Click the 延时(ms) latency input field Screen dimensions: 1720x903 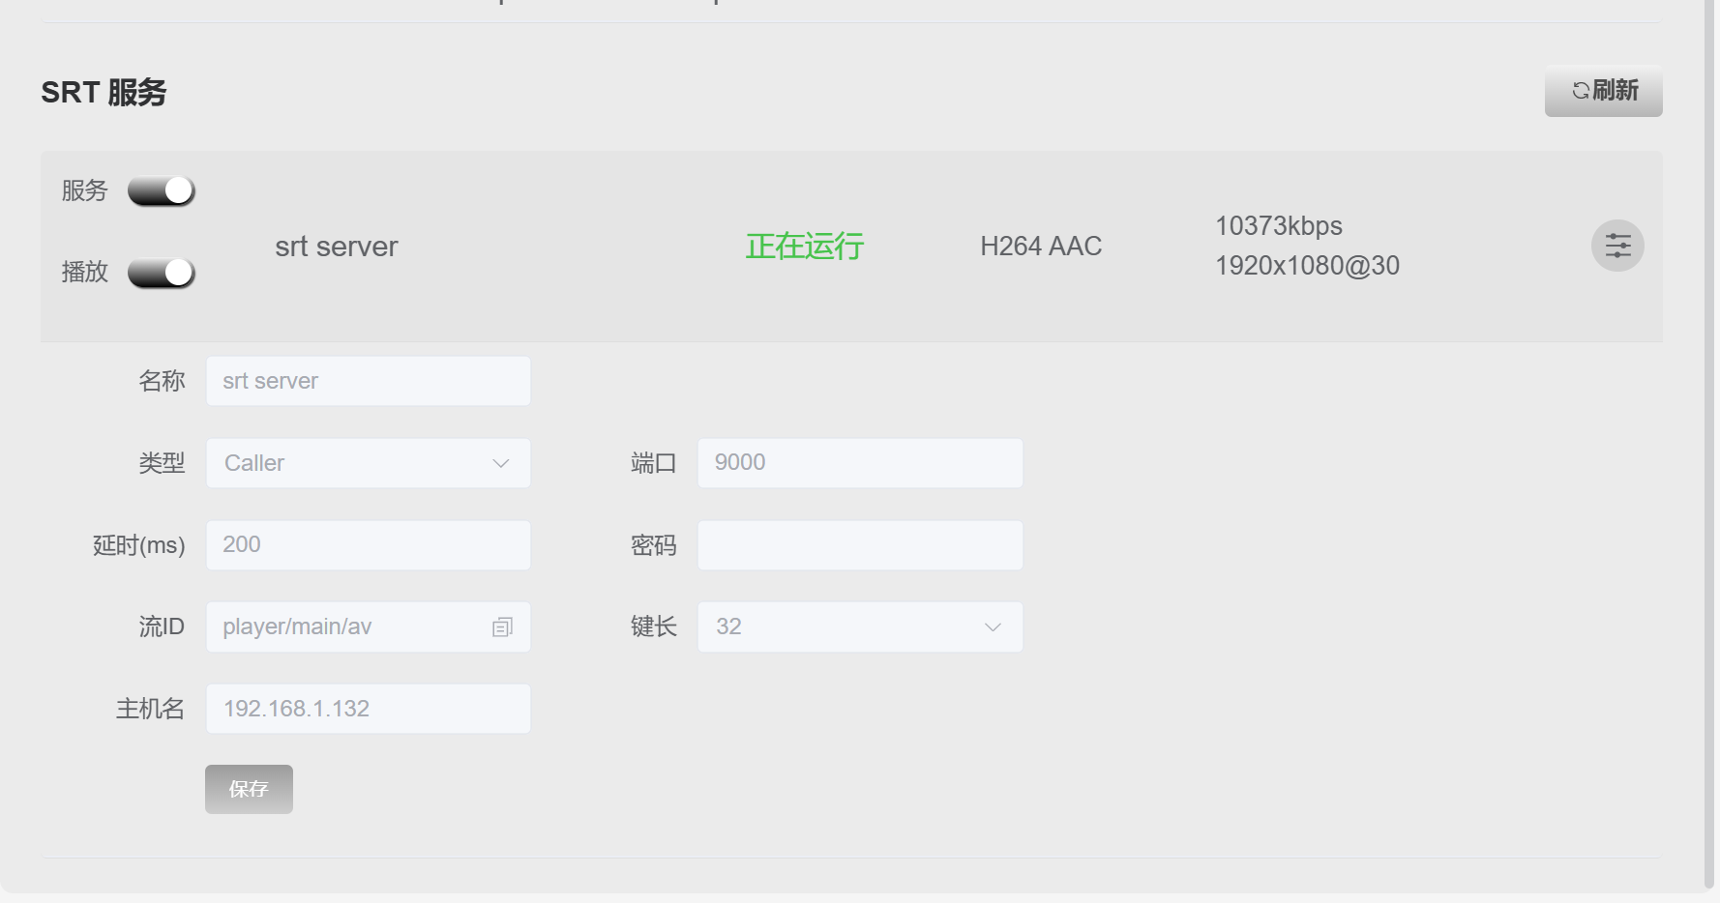point(368,545)
